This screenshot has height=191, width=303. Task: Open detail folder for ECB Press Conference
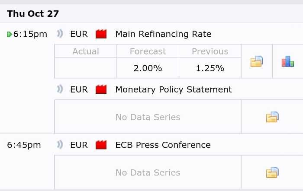[x=272, y=172]
